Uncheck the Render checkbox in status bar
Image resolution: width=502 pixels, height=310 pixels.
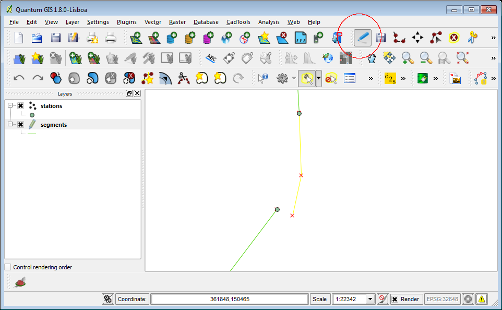395,299
